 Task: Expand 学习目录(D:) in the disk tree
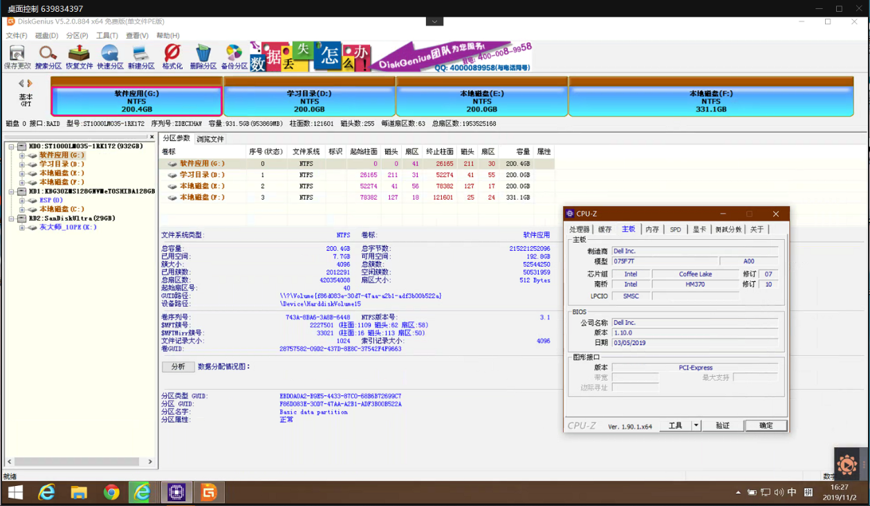[x=22, y=165]
